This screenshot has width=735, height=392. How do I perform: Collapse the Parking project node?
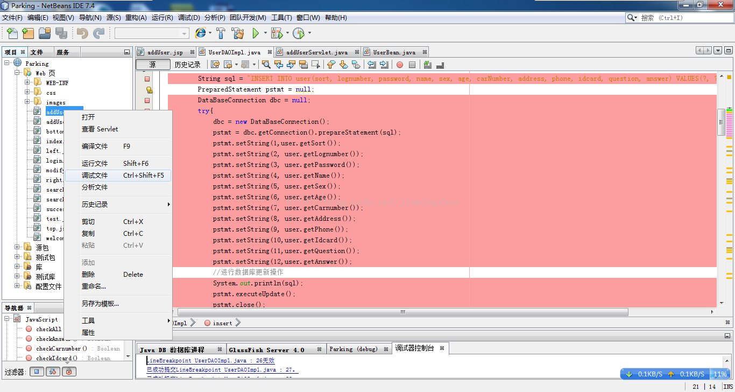pos(7,63)
